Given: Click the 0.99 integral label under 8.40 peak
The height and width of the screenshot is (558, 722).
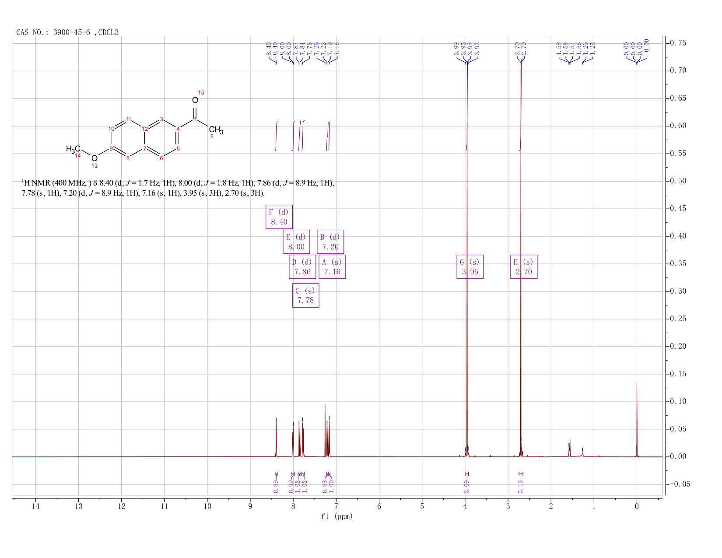Looking at the screenshot, I should [x=276, y=486].
